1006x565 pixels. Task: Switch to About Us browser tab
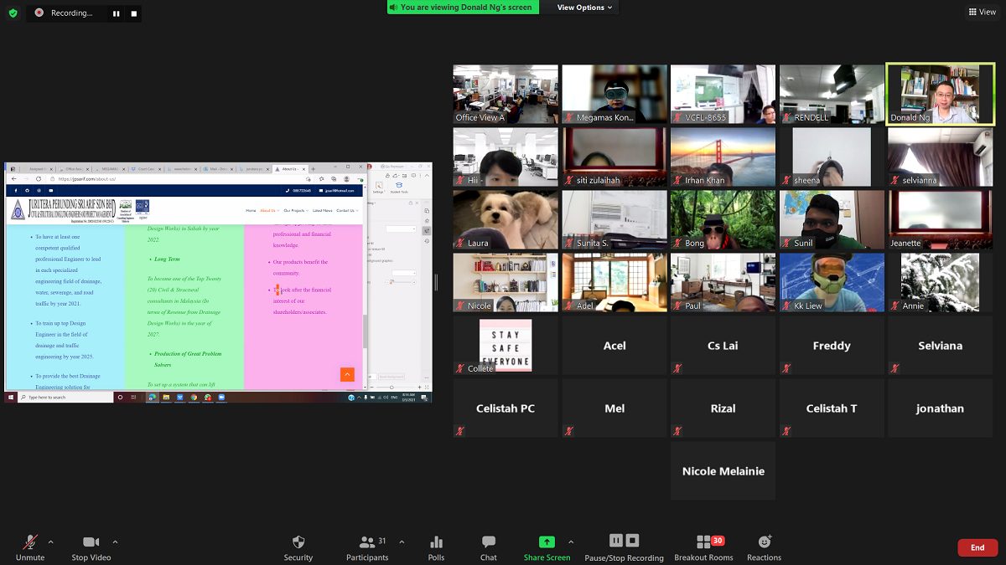tap(289, 169)
